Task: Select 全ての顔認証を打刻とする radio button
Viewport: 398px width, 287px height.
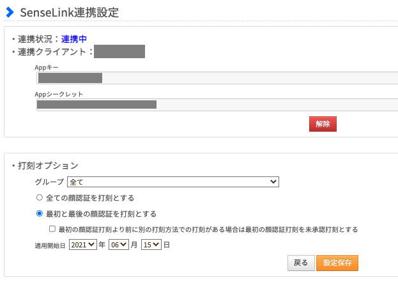Action: [x=40, y=198]
